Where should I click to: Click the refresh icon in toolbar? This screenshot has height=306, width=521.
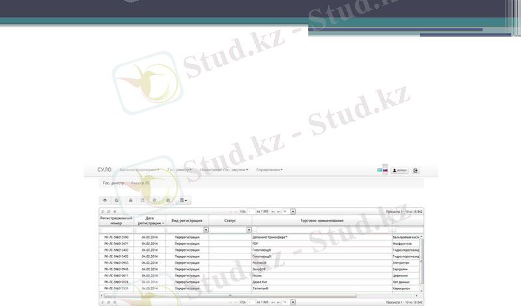pyautogui.click(x=143, y=200)
